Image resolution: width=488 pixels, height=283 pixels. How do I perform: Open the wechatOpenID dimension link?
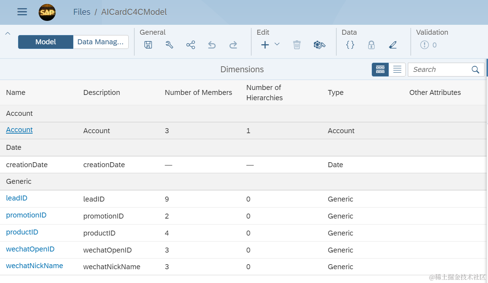(x=30, y=249)
